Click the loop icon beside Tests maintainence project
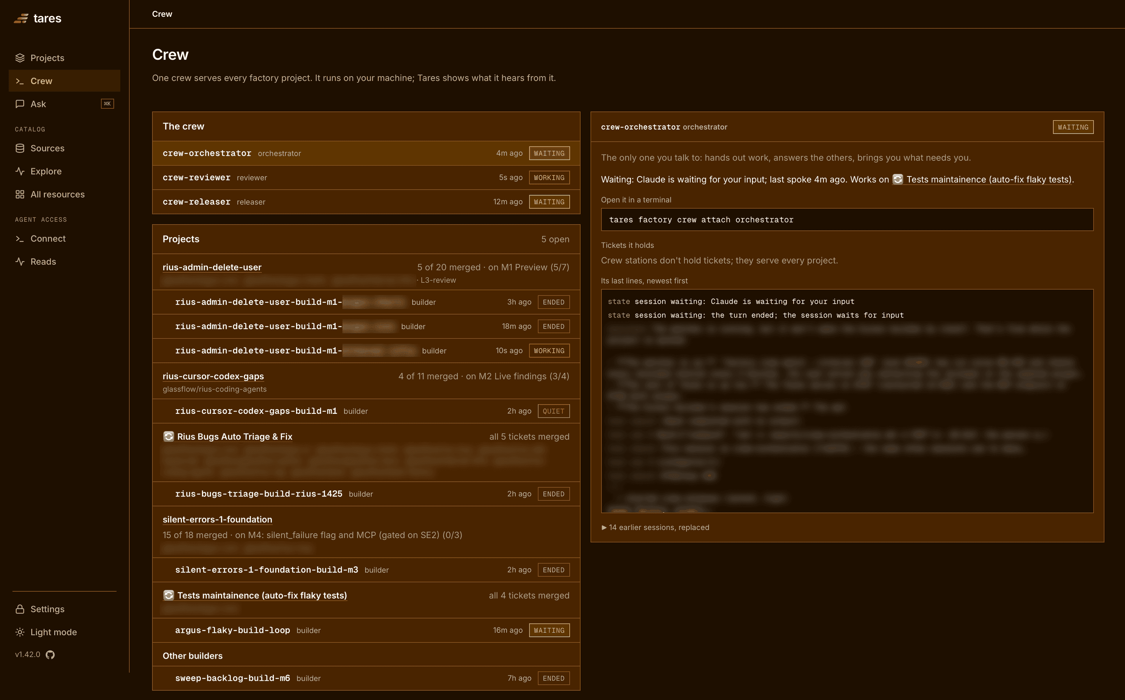1125x700 pixels. point(169,595)
